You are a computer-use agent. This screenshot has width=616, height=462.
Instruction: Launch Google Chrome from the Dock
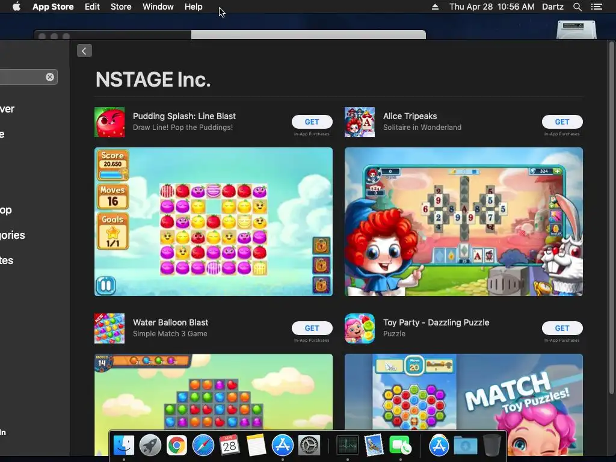point(176,445)
